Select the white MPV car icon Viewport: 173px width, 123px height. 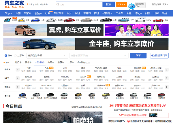click(x=141, y=20)
